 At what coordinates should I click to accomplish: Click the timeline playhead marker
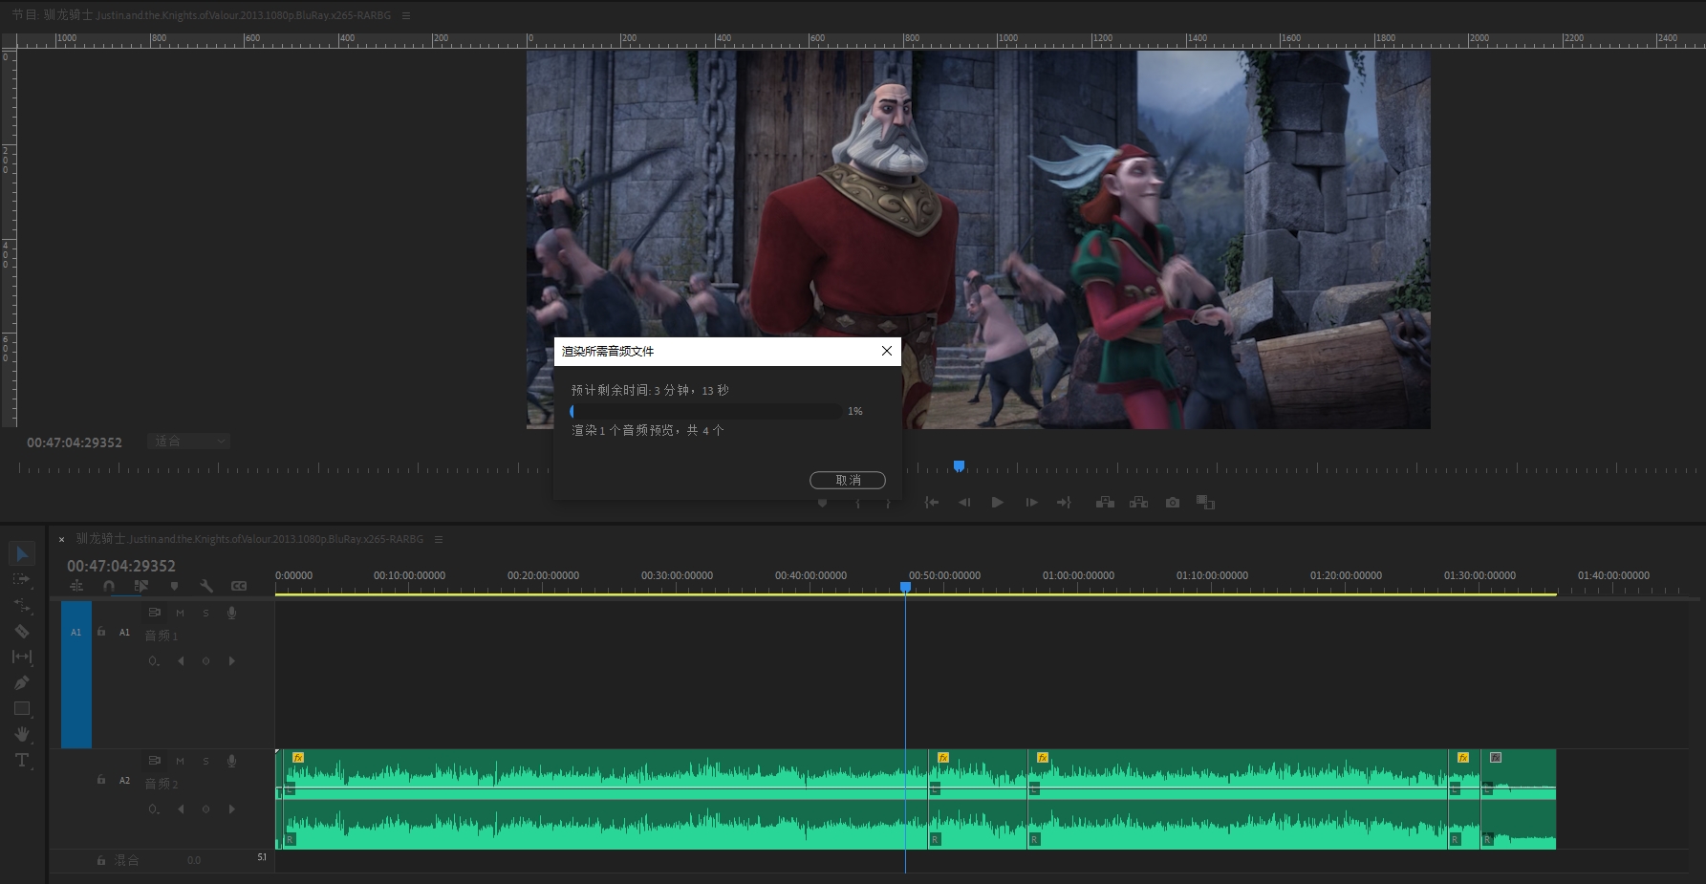coord(905,586)
